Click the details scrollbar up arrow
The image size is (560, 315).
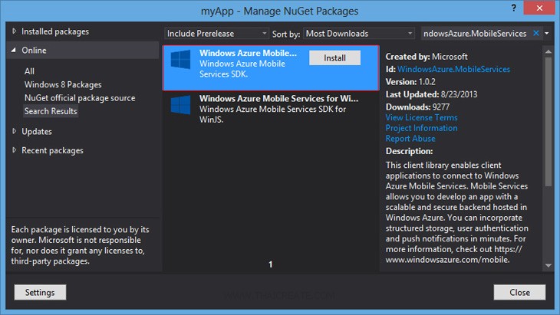point(548,51)
